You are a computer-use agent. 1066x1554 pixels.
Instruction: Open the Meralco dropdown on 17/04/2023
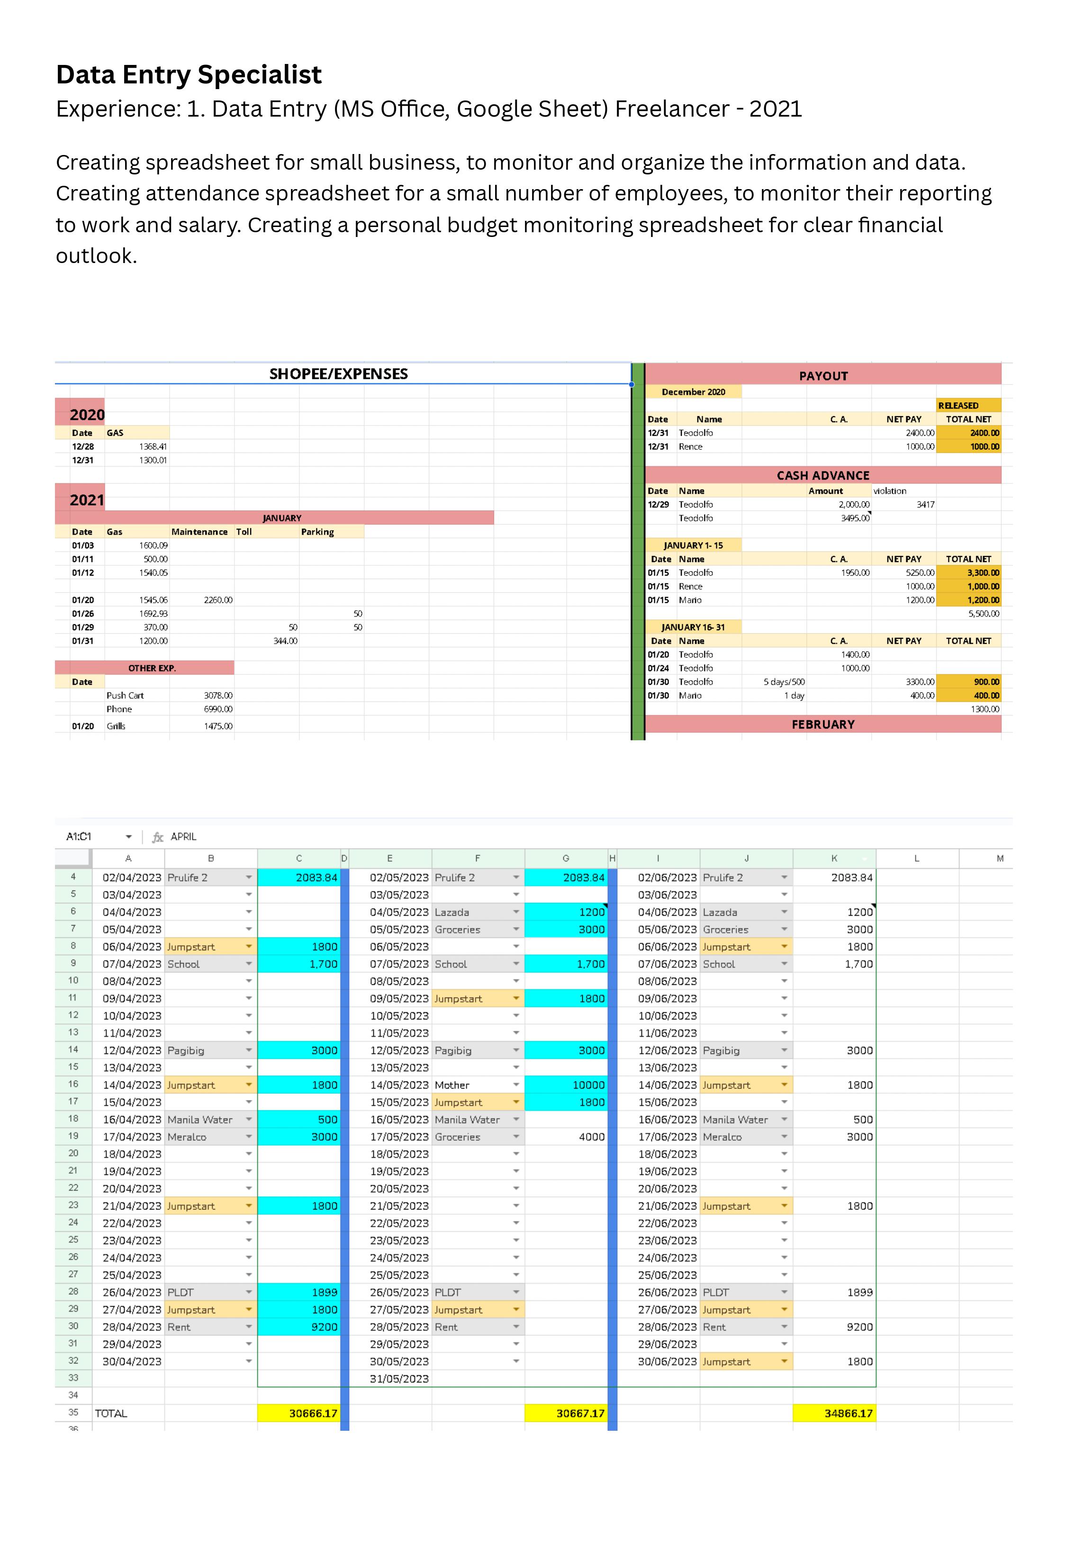[249, 1137]
